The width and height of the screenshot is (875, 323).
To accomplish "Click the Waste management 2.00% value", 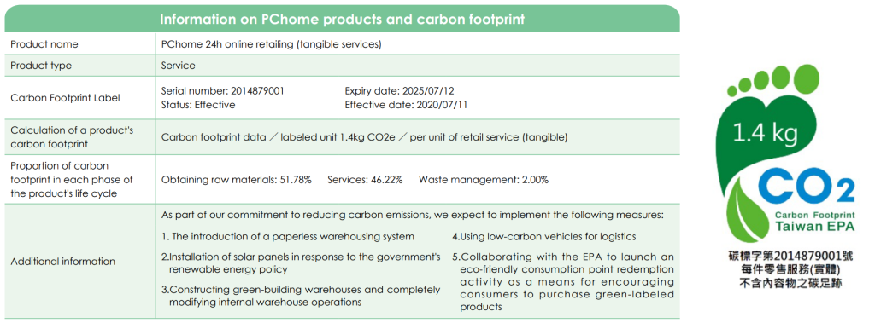I will coord(484,180).
